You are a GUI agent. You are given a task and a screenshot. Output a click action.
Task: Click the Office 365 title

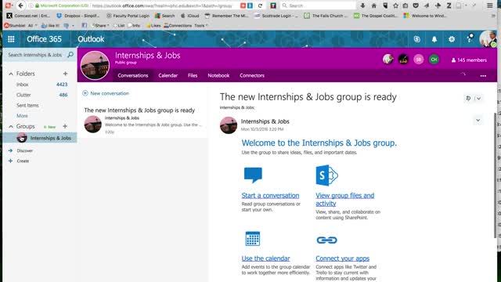pyautogui.click(x=44, y=39)
